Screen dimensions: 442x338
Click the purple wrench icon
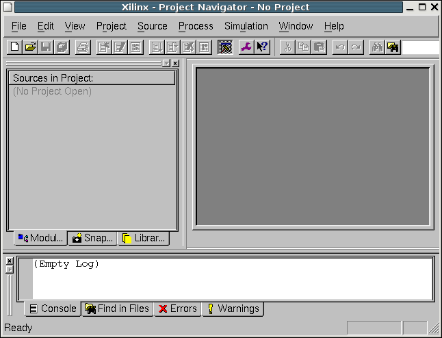tap(246, 47)
